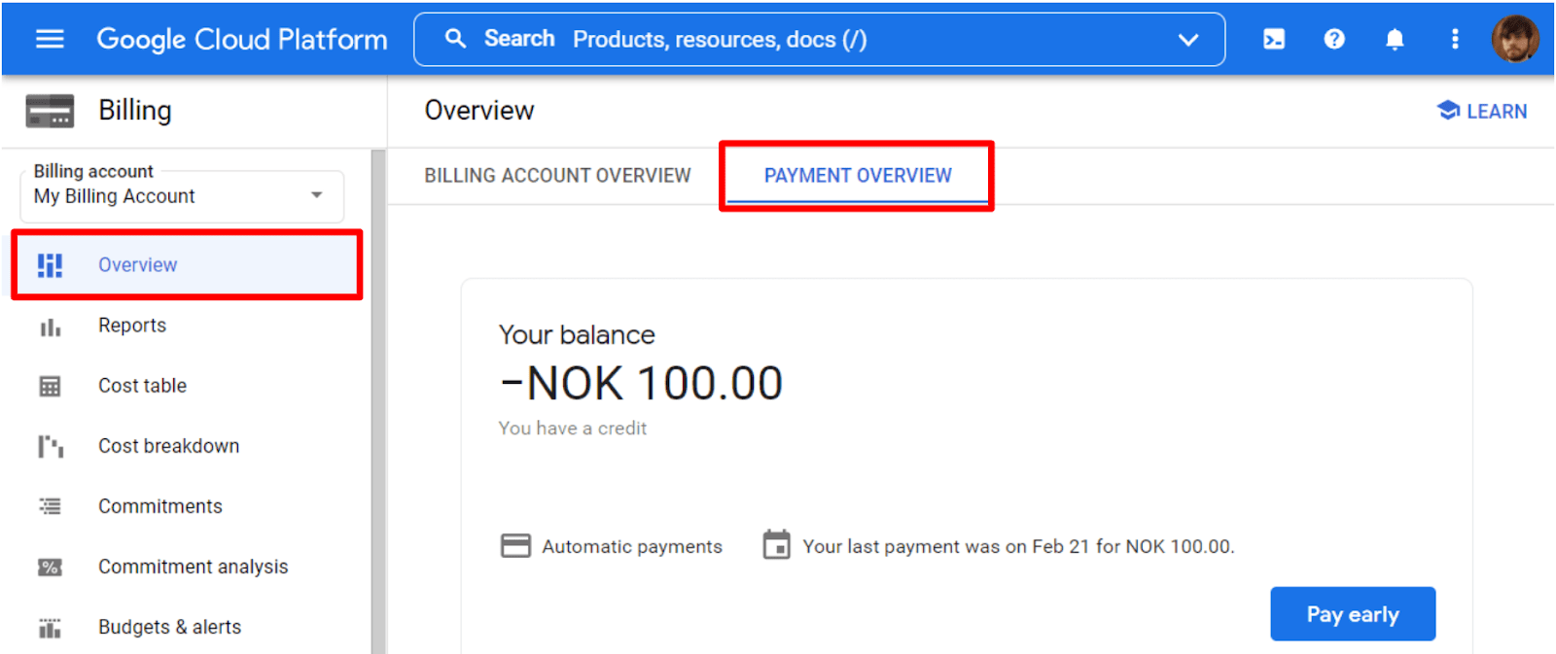The height and width of the screenshot is (654, 1556).
Task: Click the Billing credit card icon
Action: tap(50, 111)
